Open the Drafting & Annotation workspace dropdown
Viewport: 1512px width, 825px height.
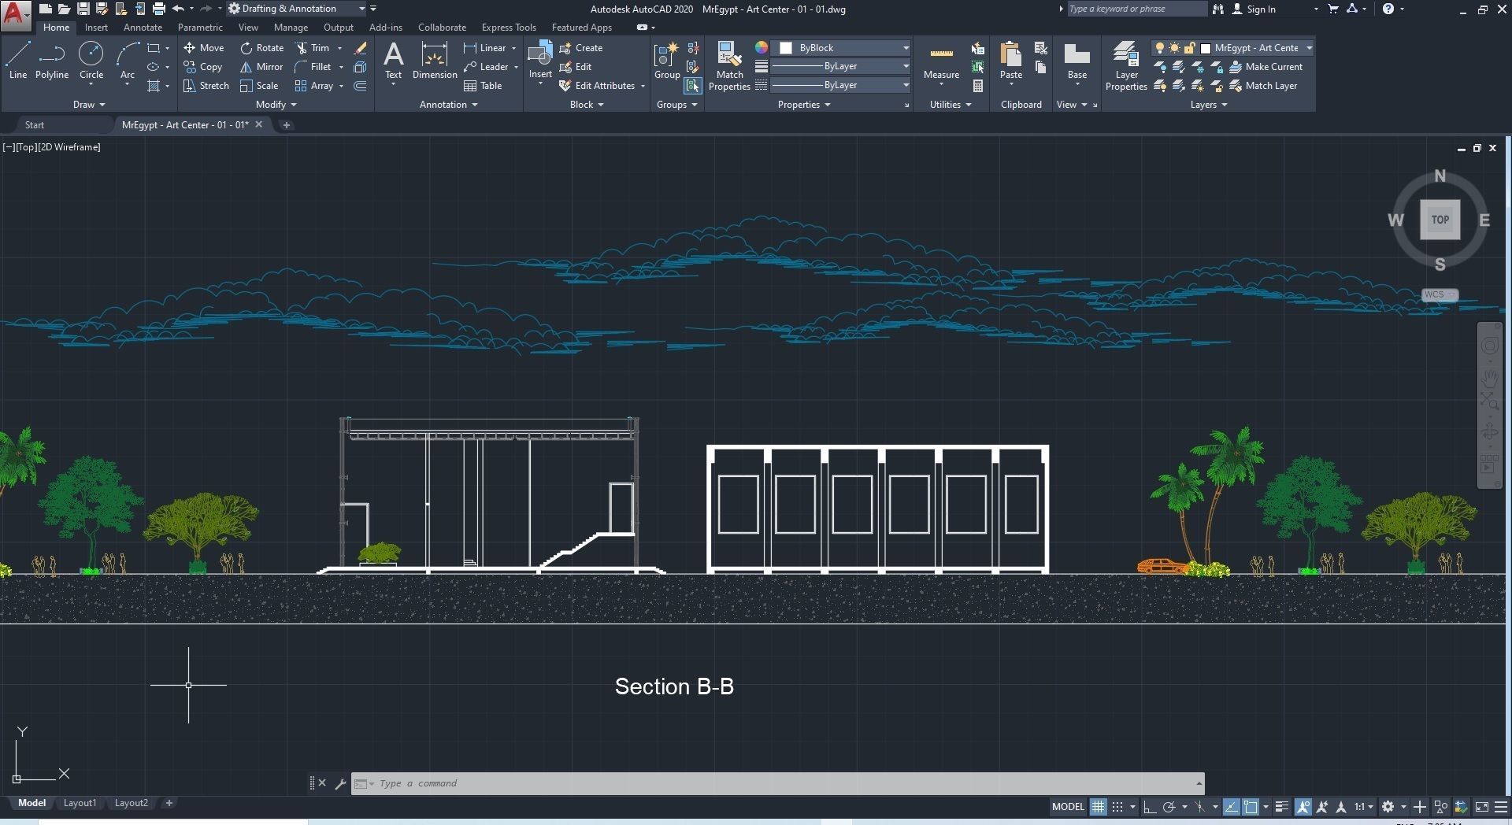tap(295, 9)
